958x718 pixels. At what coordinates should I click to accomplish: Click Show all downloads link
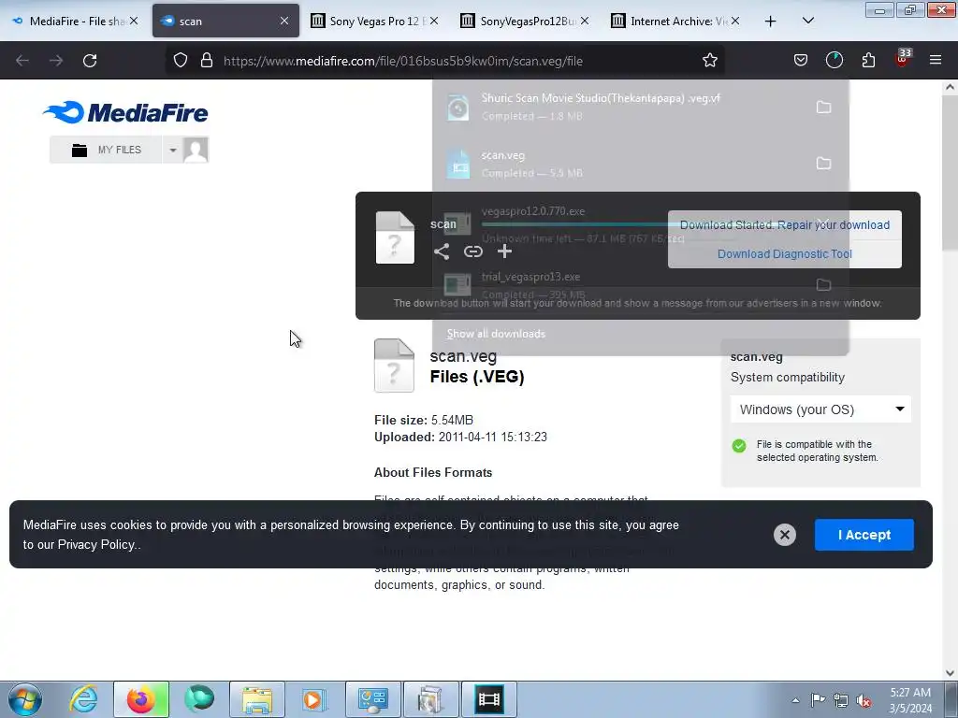pos(496,334)
